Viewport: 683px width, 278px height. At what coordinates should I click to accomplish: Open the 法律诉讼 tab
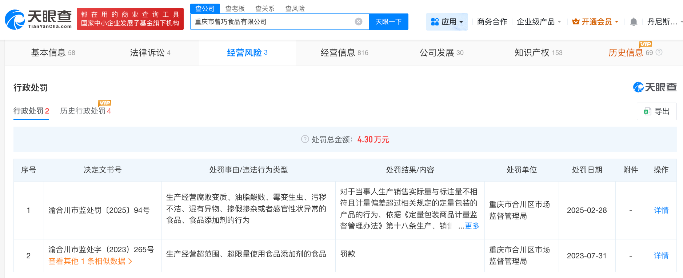click(150, 53)
